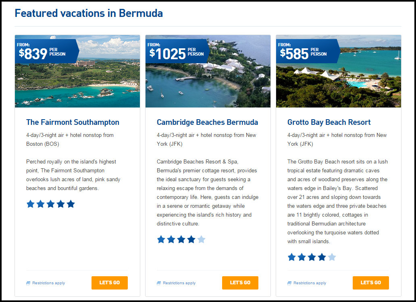Viewport: 416px width, 302px height.
Task: Click the $585 per person price badge
Action: [306, 52]
